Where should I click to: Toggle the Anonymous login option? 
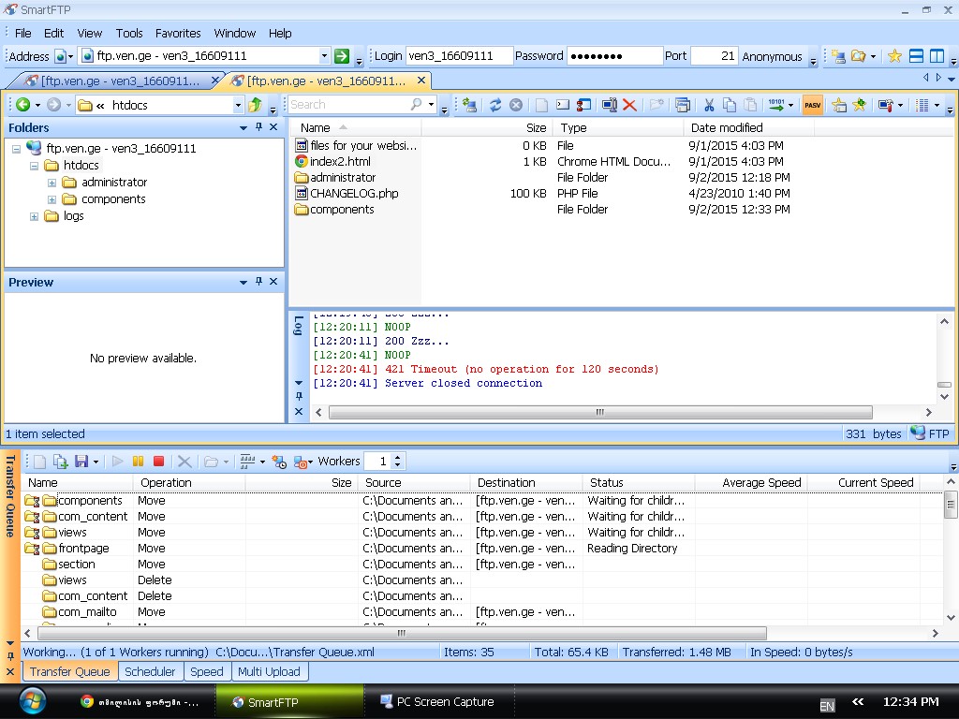tap(772, 56)
